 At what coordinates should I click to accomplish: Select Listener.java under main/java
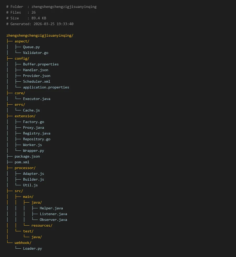click(53, 214)
